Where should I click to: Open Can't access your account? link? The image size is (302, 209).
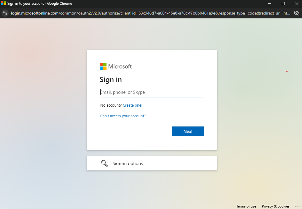(x=123, y=116)
